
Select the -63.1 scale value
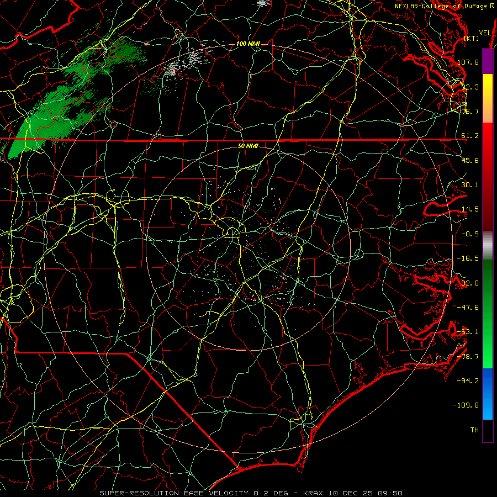468,332
